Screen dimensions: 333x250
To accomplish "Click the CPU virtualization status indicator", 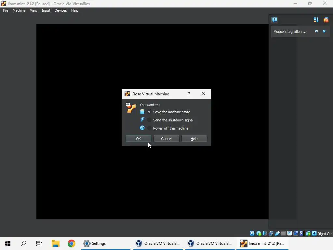I will [302, 233].
